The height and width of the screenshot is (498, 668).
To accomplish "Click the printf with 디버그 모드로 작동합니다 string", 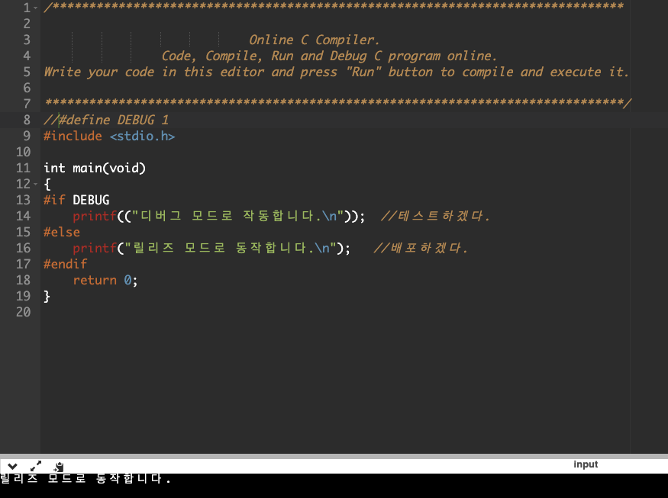I will [219, 216].
